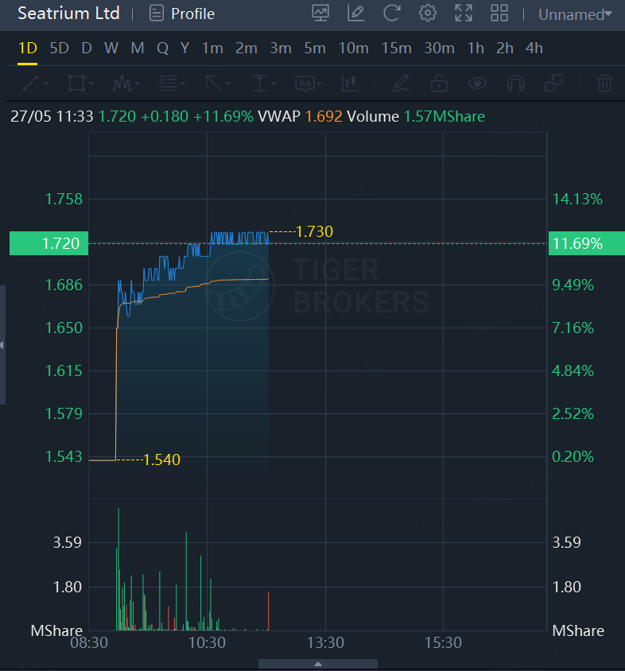Select the clone drawings icon
This screenshot has width=625, height=671.
pos(553,83)
